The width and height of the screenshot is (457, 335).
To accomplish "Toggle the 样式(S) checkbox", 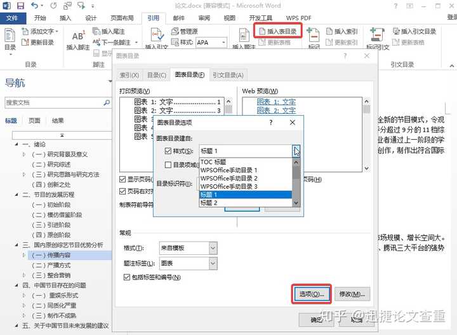I will pos(168,151).
